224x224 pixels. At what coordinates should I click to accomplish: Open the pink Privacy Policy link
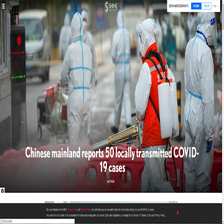[86, 210]
